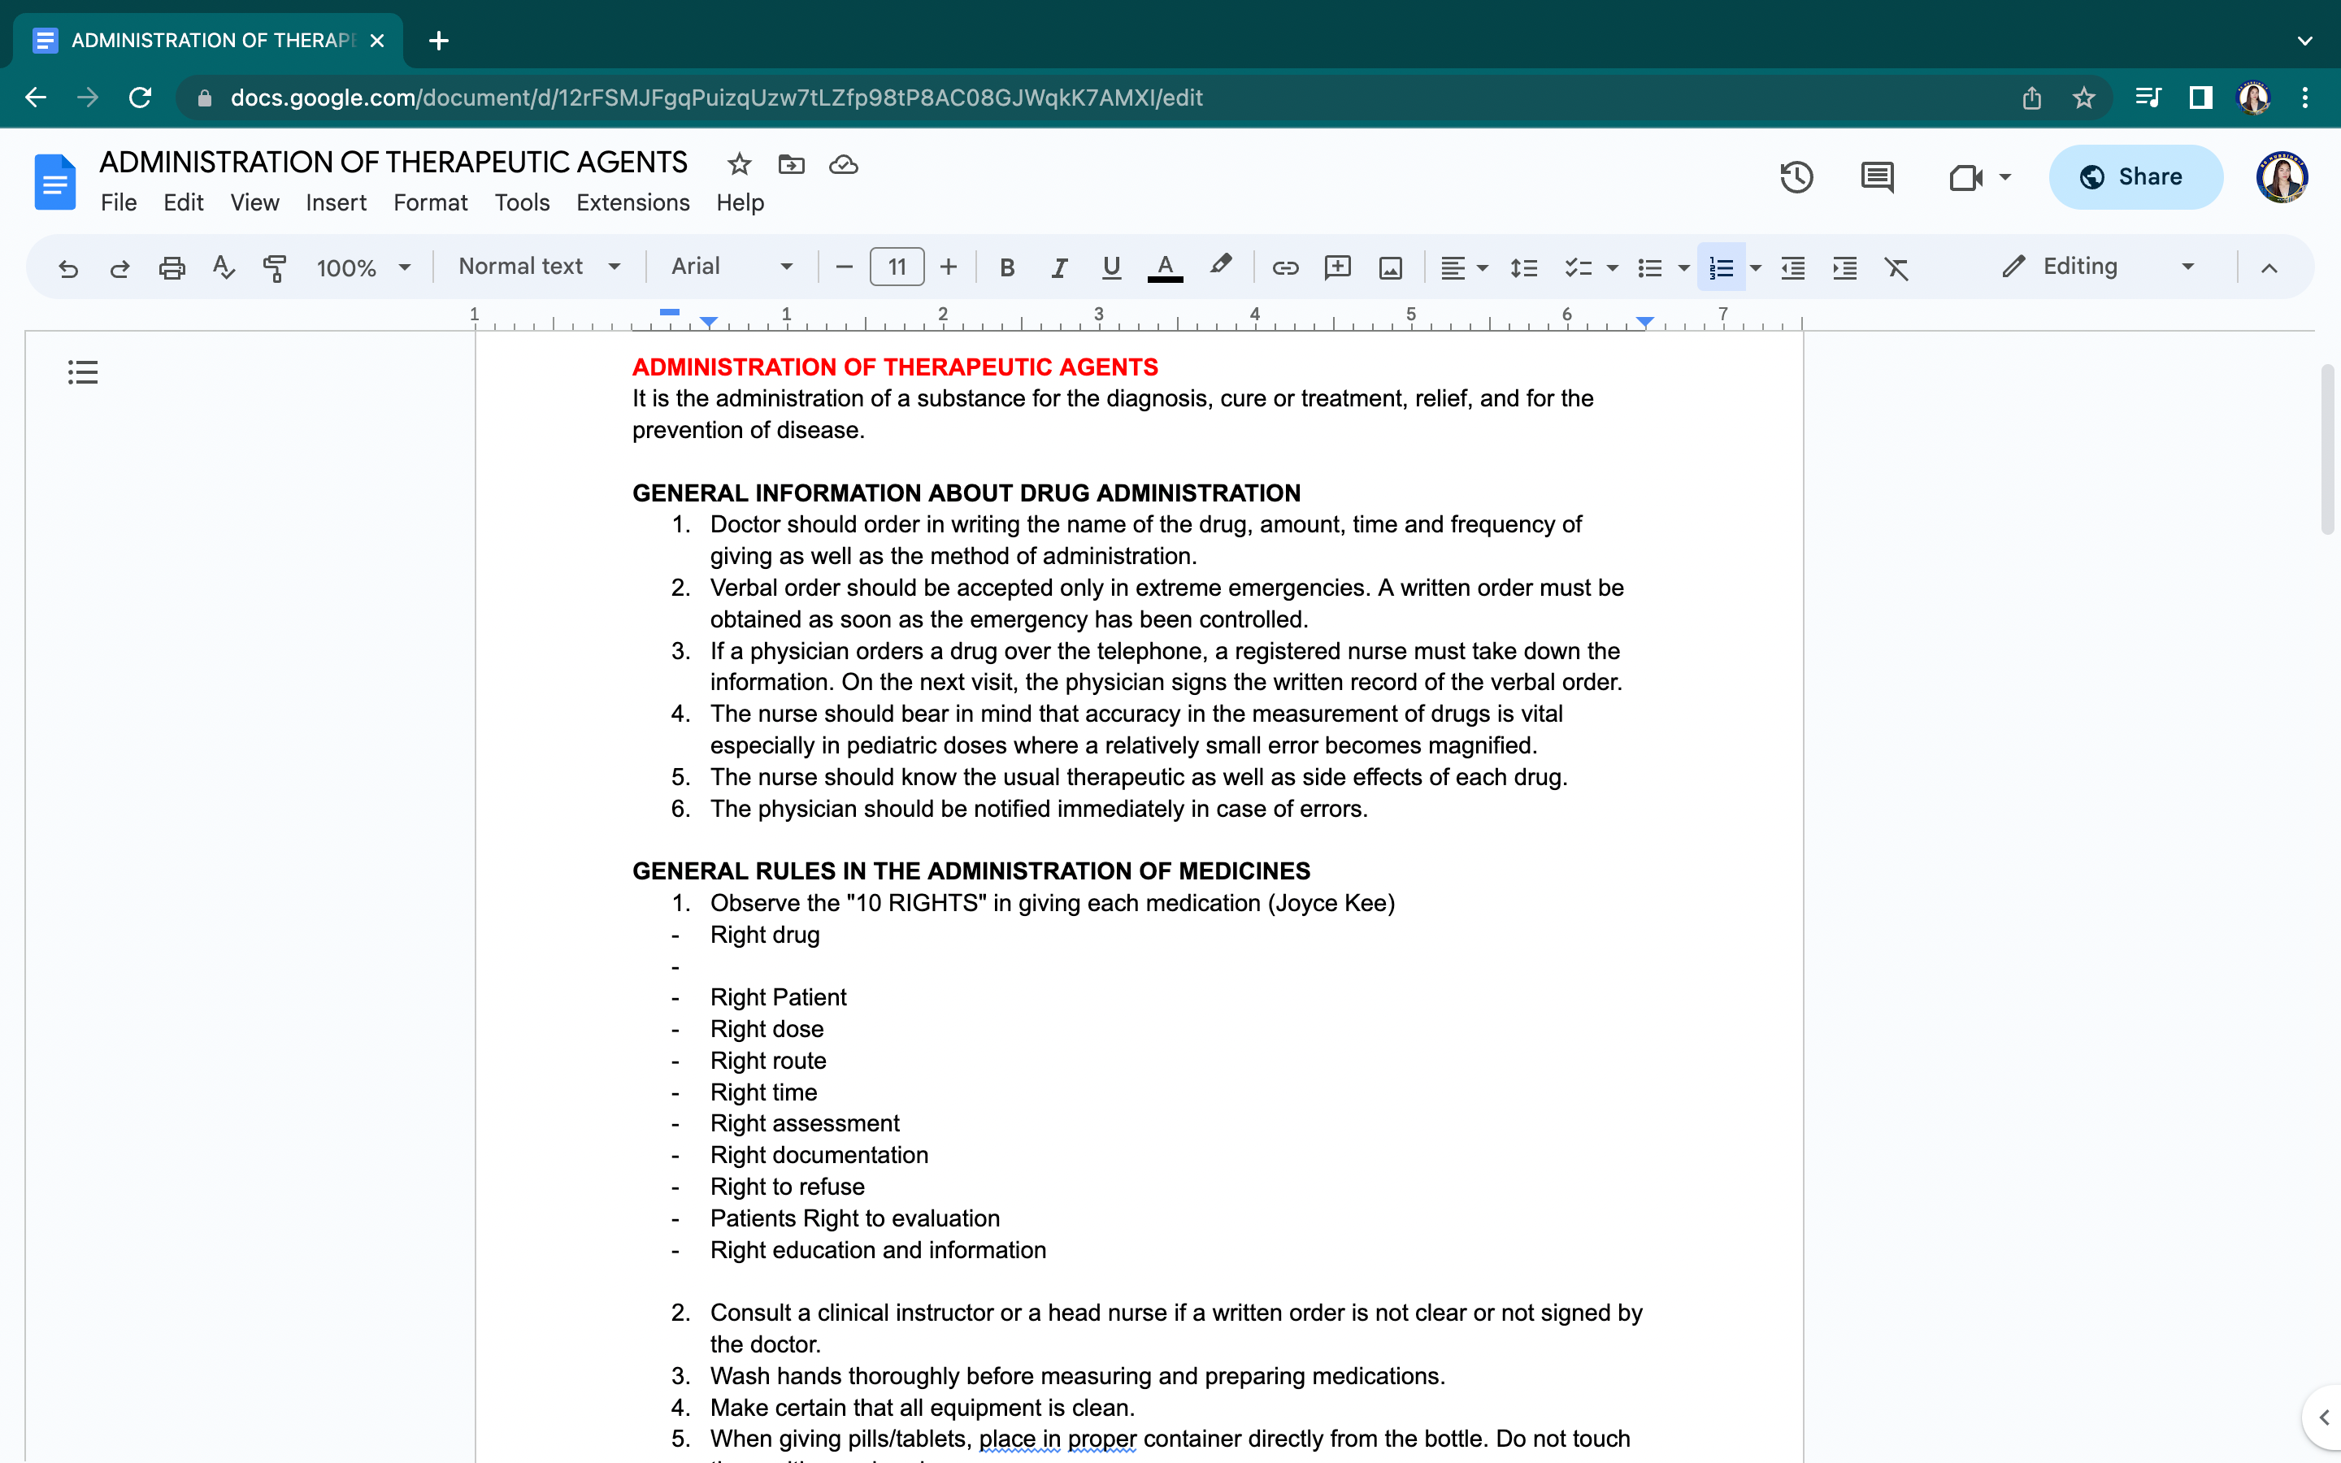Open the View menu
Image resolution: width=2341 pixels, height=1463 pixels.
254,202
